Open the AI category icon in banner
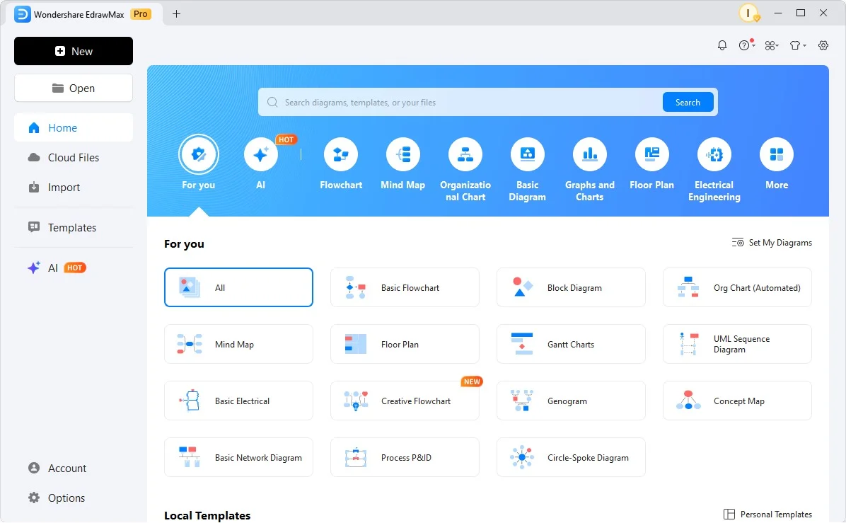Screen dimensions: 846x523 click(260, 154)
